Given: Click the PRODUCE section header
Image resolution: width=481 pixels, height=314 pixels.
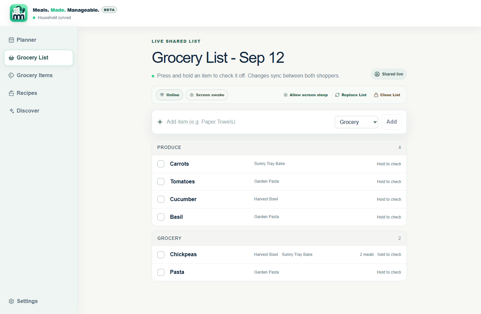Looking at the screenshot, I should [279, 148].
